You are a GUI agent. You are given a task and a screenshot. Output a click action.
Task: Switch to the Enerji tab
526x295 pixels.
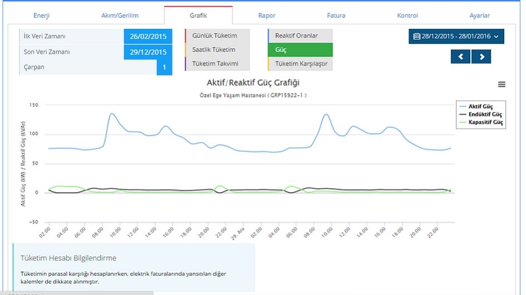(42, 16)
